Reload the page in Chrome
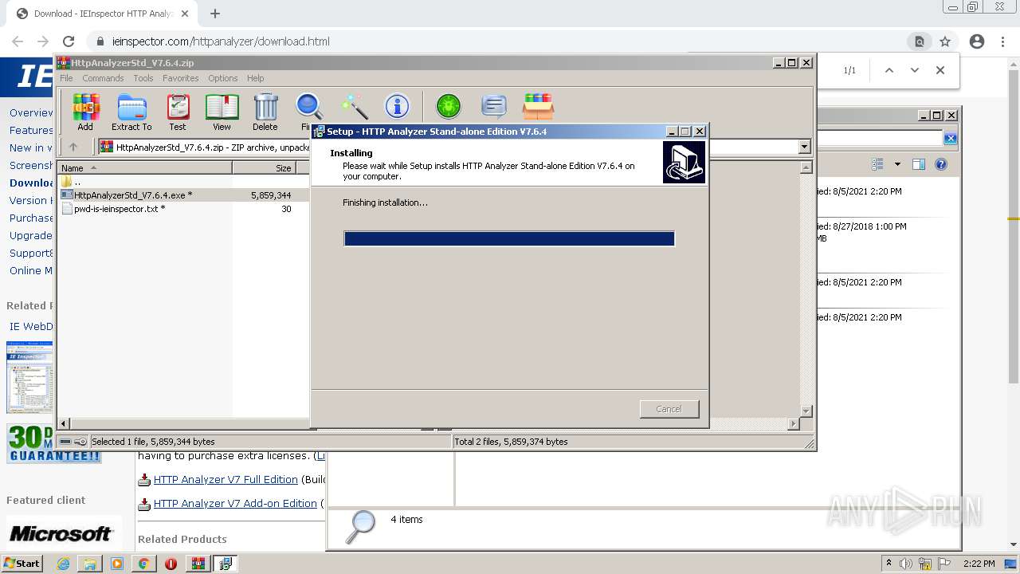Image resolution: width=1020 pixels, height=574 pixels. point(69,41)
